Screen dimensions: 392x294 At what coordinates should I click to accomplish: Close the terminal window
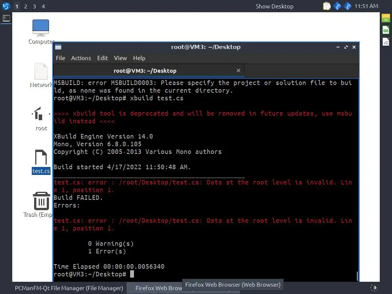(x=354, y=47)
